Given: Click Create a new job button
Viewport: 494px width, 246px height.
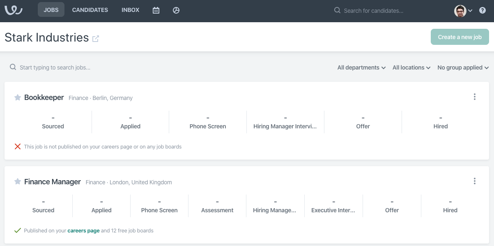Looking at the screenshot, I should pyautogui.click(x=460, y=37).
